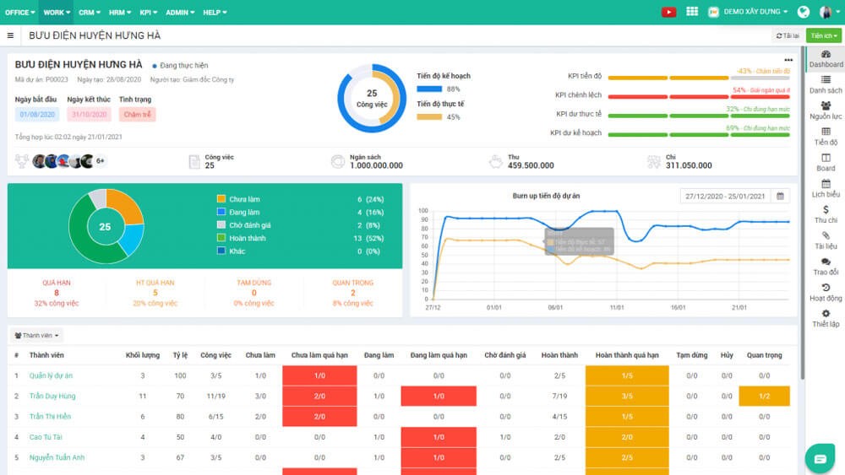
Task: Click the chat bubble floating button
Action: pyautogui.click(x=819, y=458)
